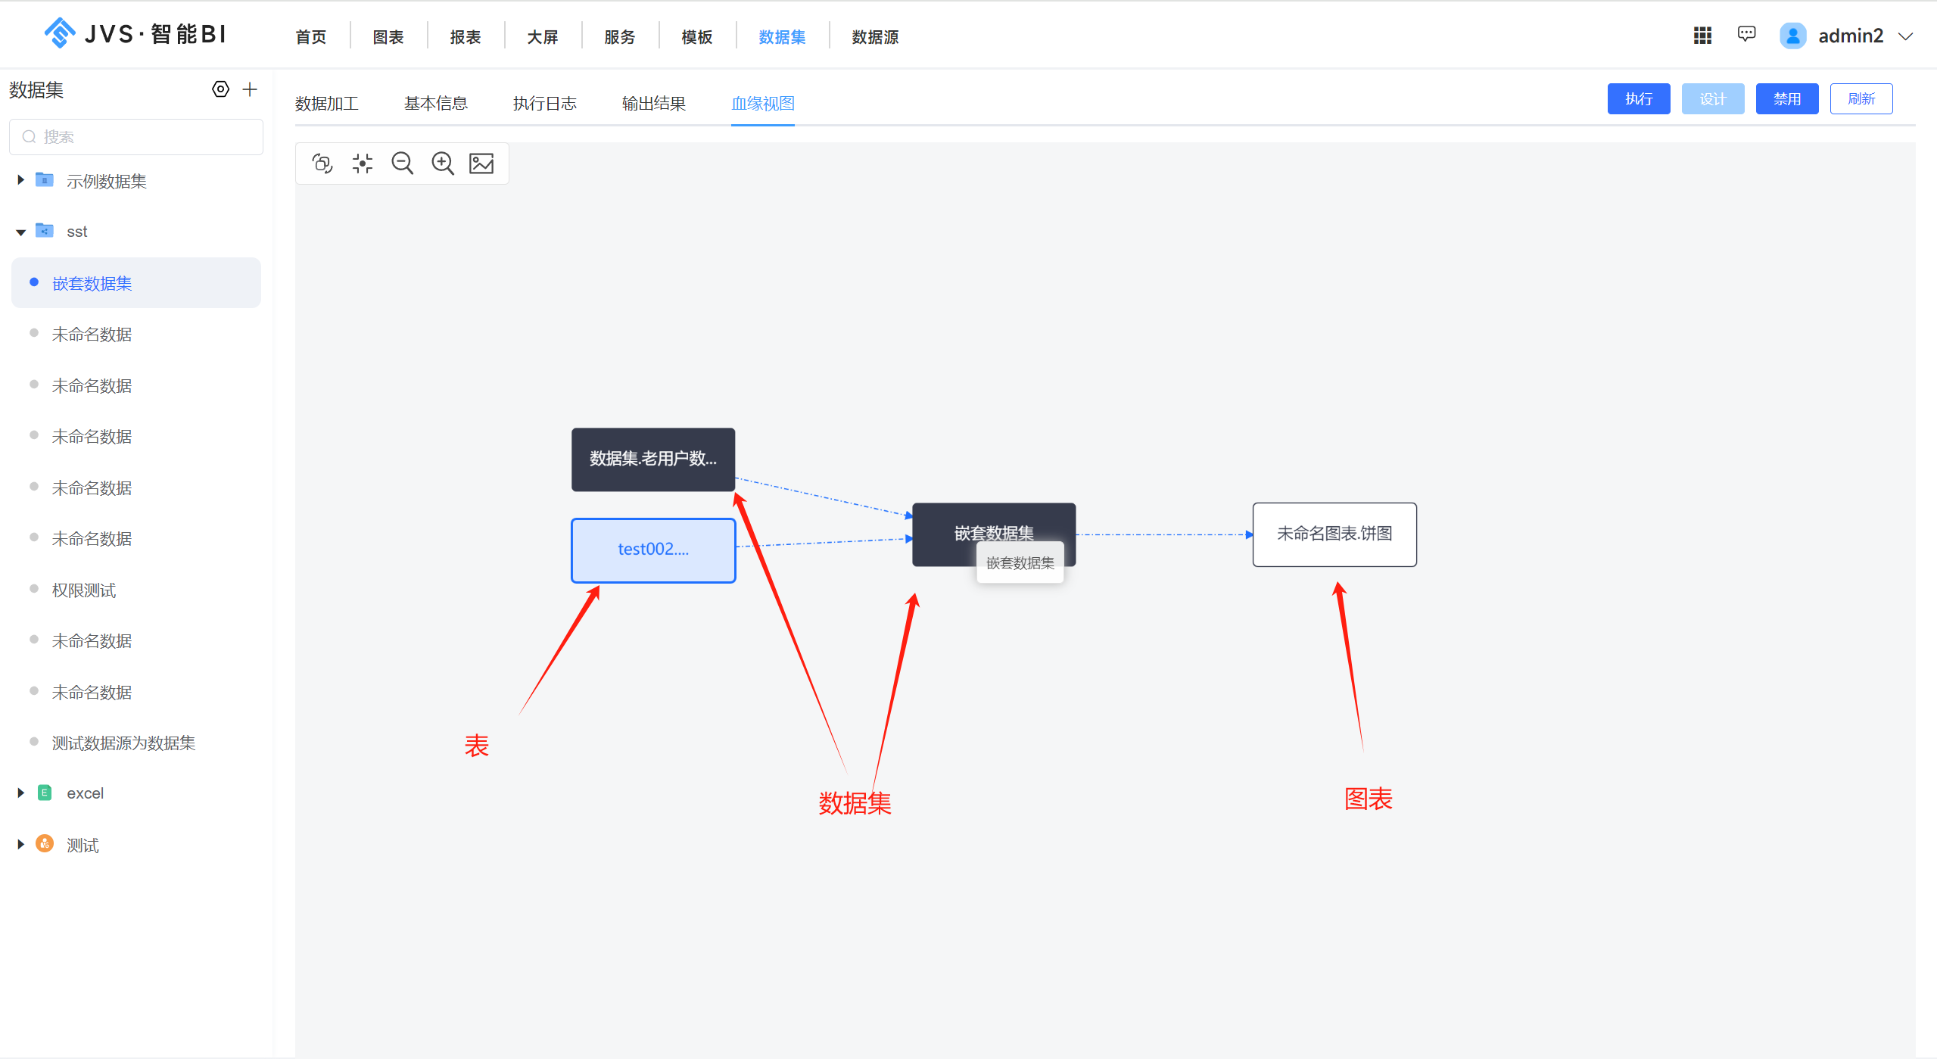Click the rotate/reset view toolbar icon

pos(322,163)
